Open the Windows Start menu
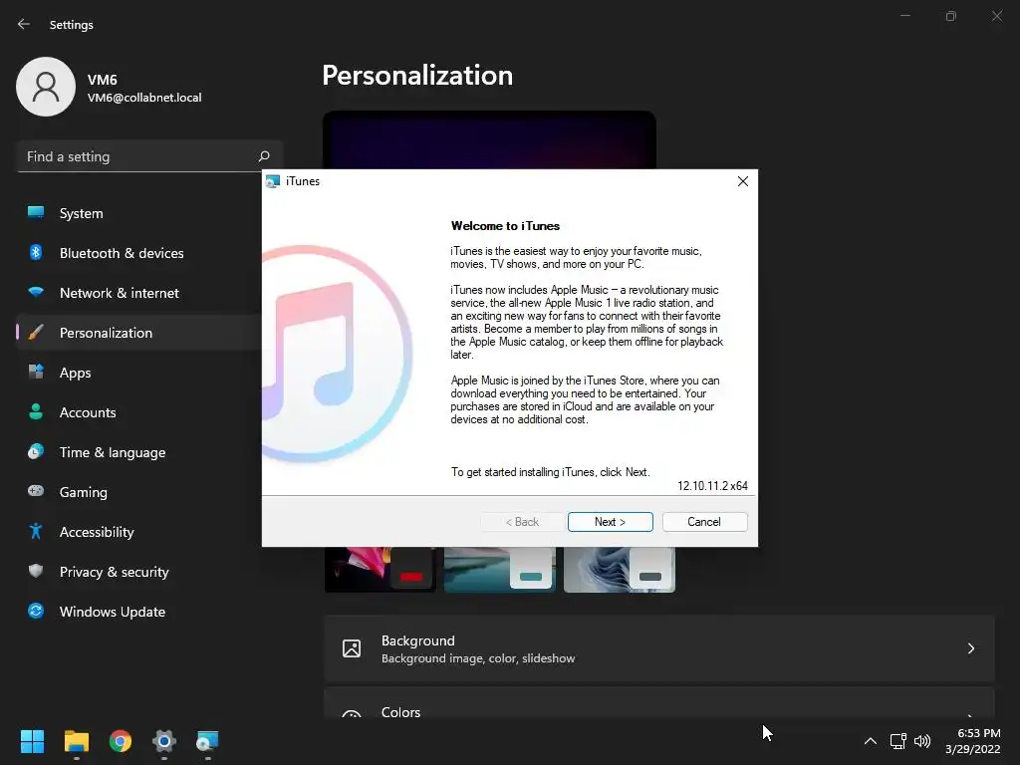The width and height of the screenshot is (1020, 765). point(32,741)
